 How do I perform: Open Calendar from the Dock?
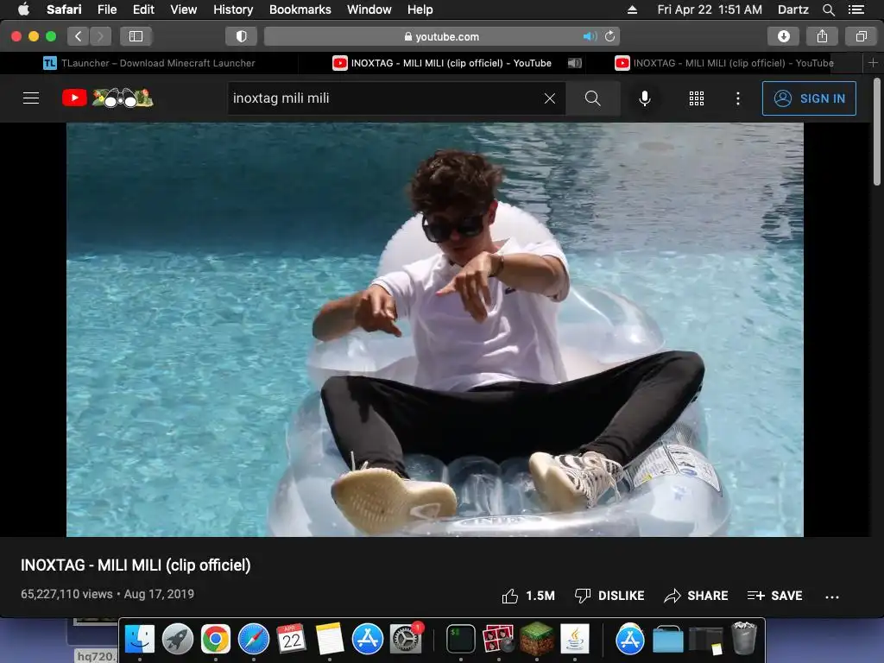click(x=292, y=639)
